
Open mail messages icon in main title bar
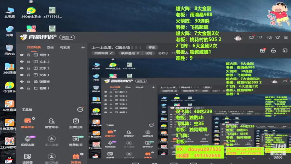tap(251, 38)
